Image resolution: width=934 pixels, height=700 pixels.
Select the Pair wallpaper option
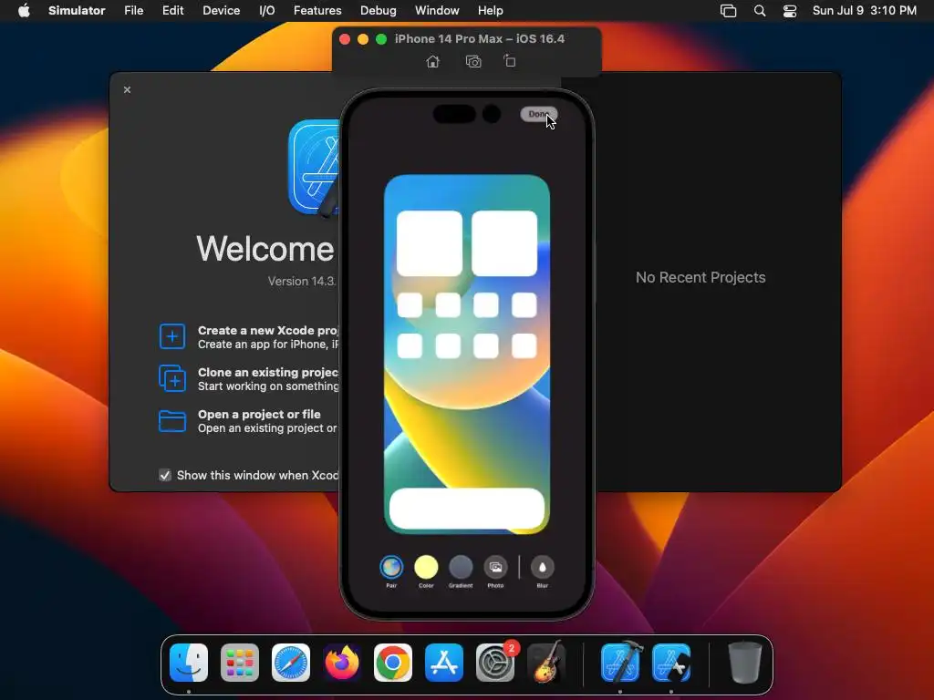click(x=391, y=567)
